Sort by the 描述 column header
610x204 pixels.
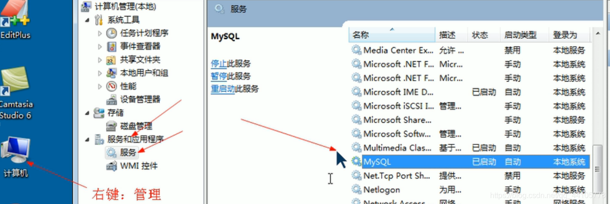452,35
